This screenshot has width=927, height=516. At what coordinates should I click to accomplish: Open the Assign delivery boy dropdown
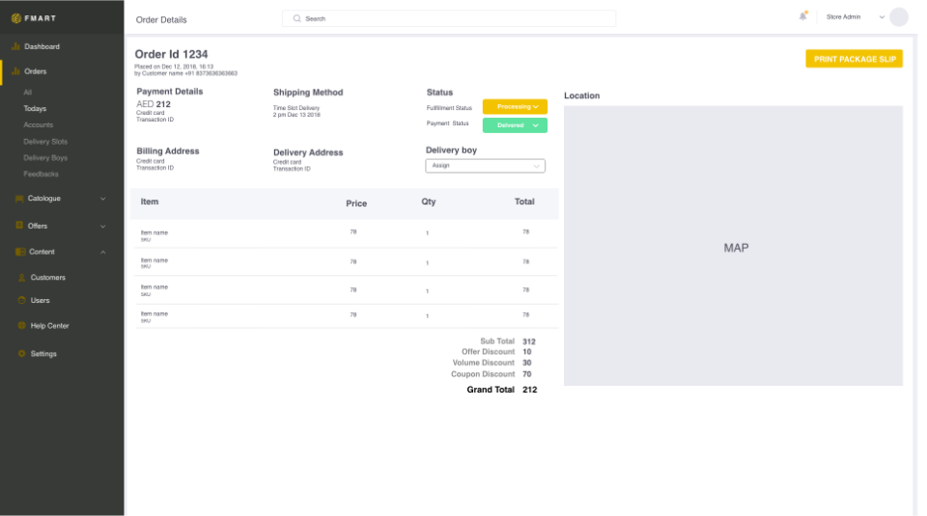[485, 166]
